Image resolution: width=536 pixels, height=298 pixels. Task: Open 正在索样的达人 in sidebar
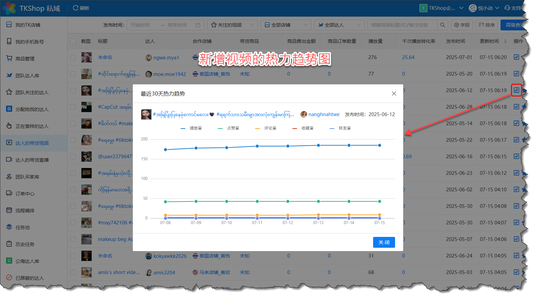tap(34, 126)
